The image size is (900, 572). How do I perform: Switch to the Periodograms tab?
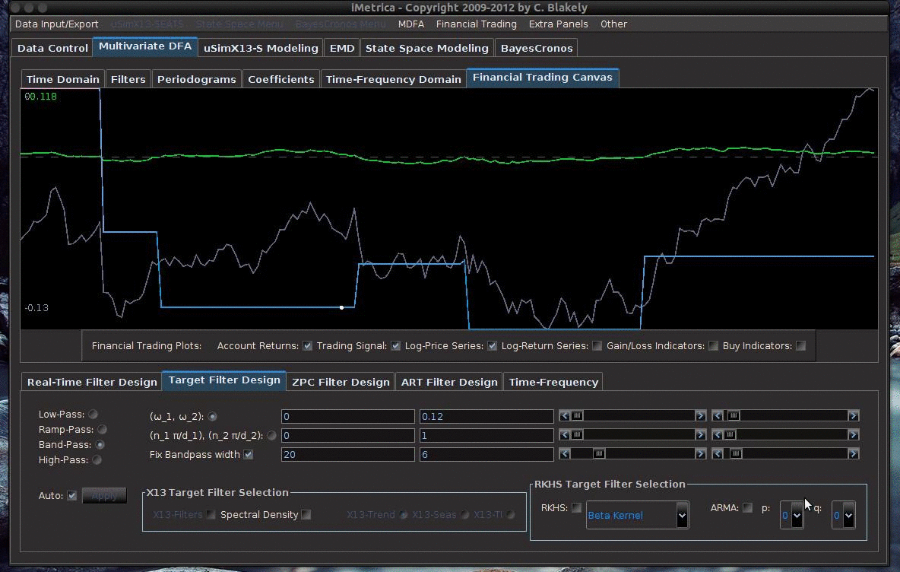(196, 79)
